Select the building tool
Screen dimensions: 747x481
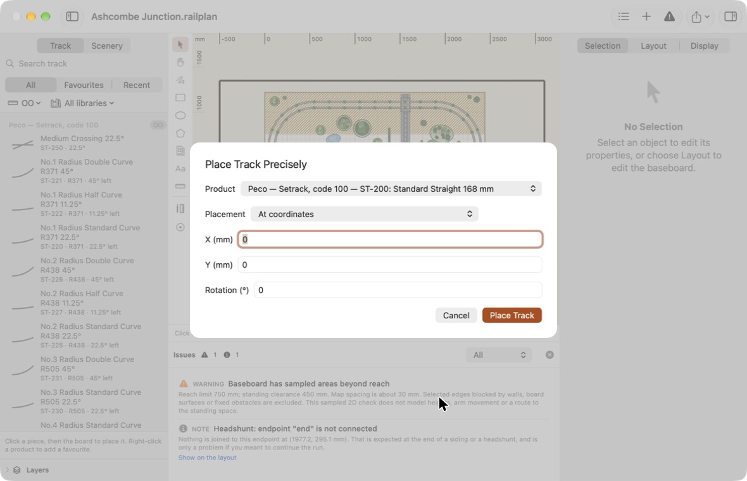point(180,151)
